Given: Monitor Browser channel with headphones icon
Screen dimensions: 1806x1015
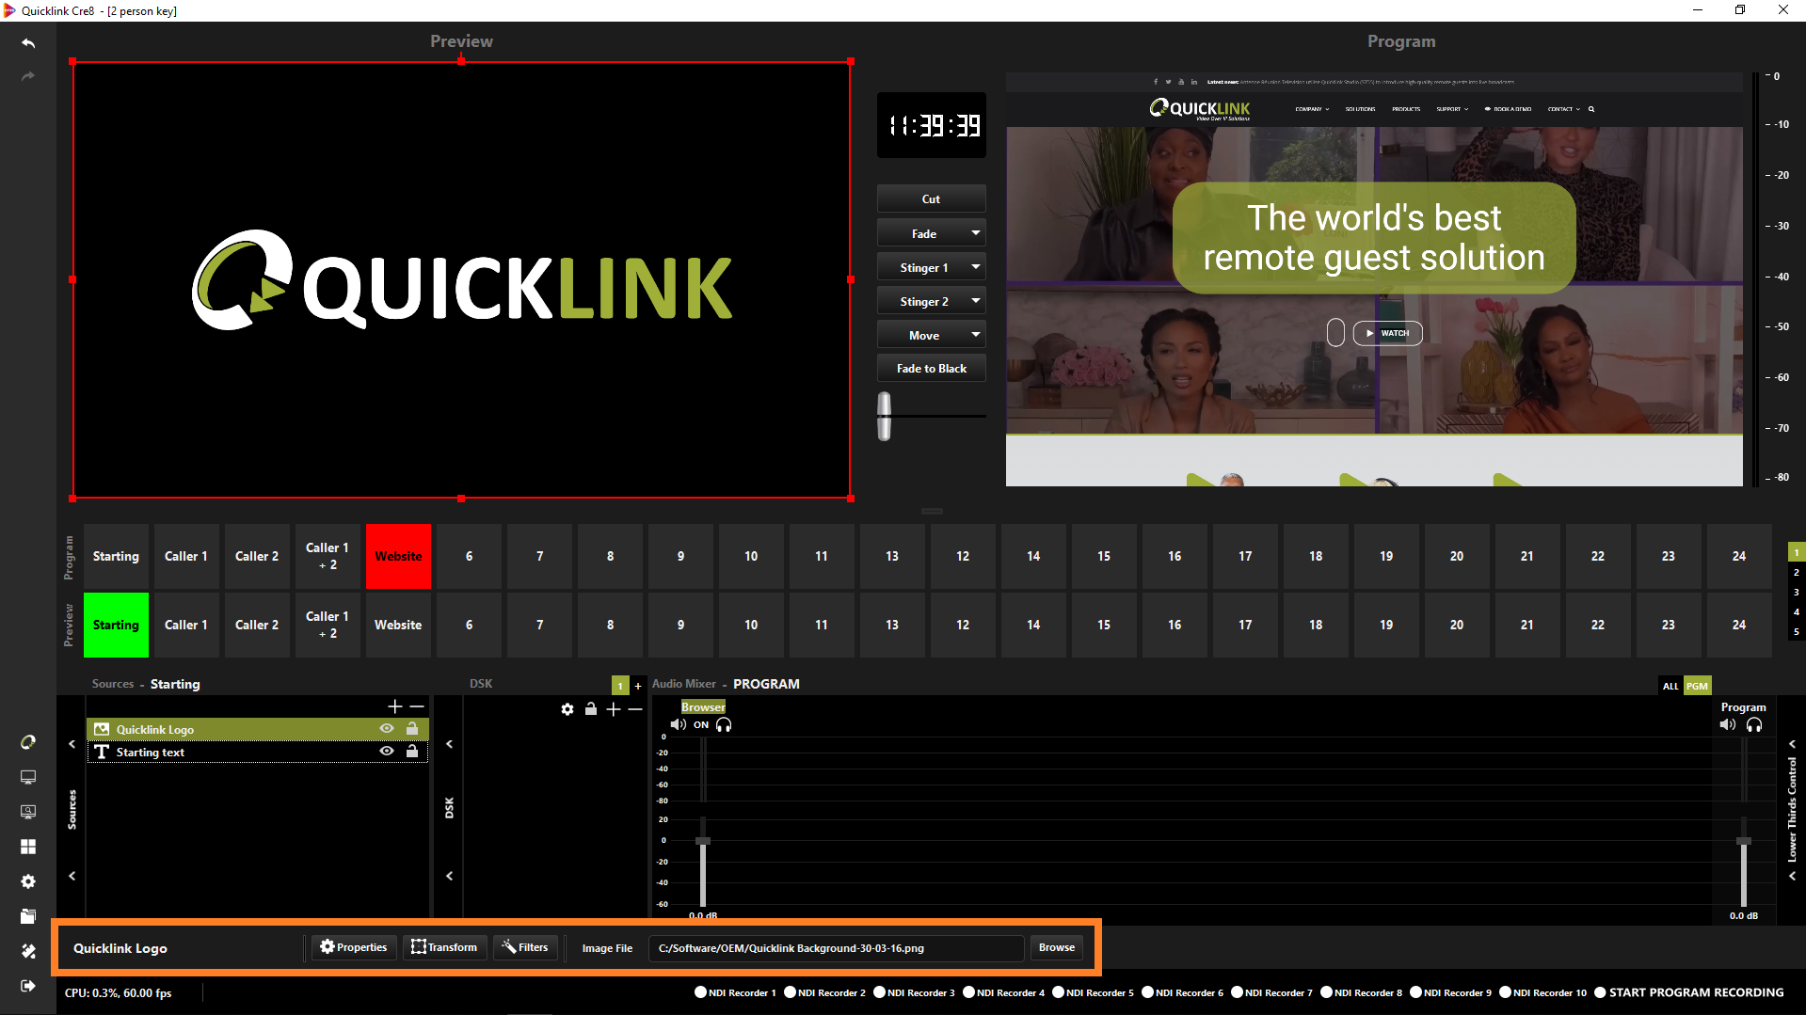Looking at the screenshot, I should point(724,724).
